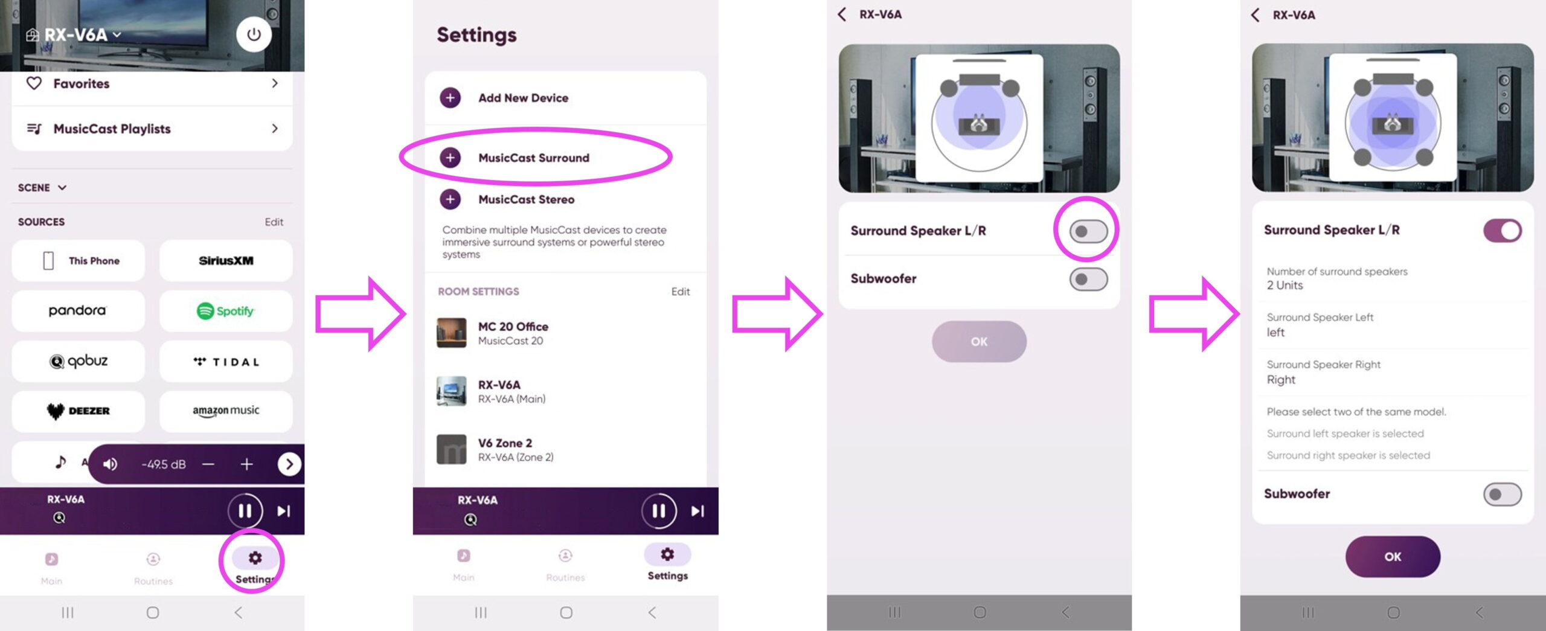The width and height of the screenshot is (1546, 631).
Task: Open the Spotify source tile
Action: [226, 310]
